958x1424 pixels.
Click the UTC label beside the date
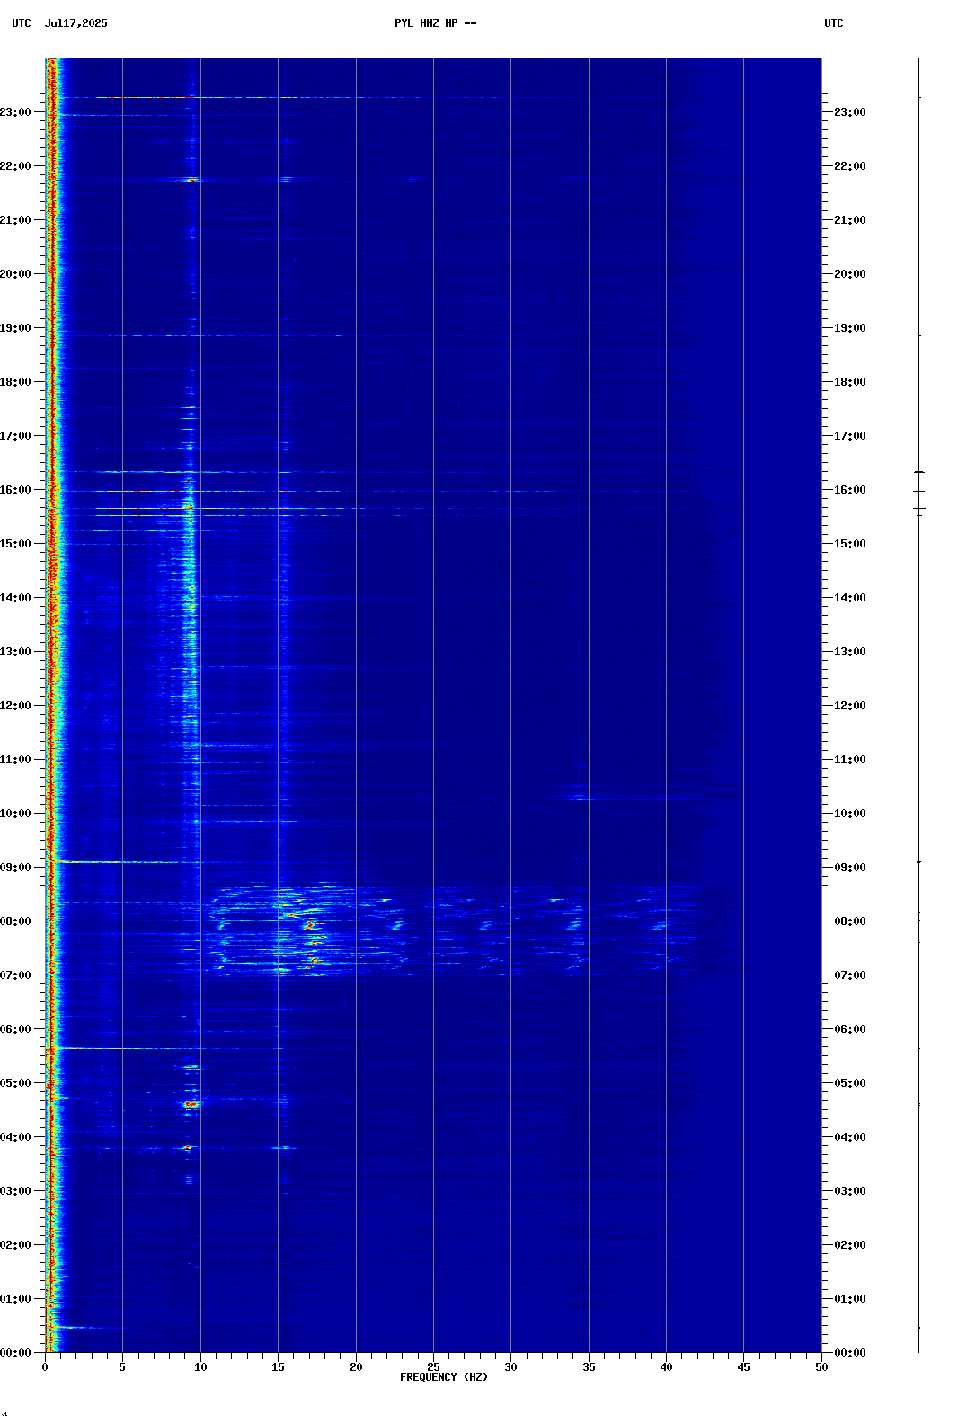coord(22,23)
